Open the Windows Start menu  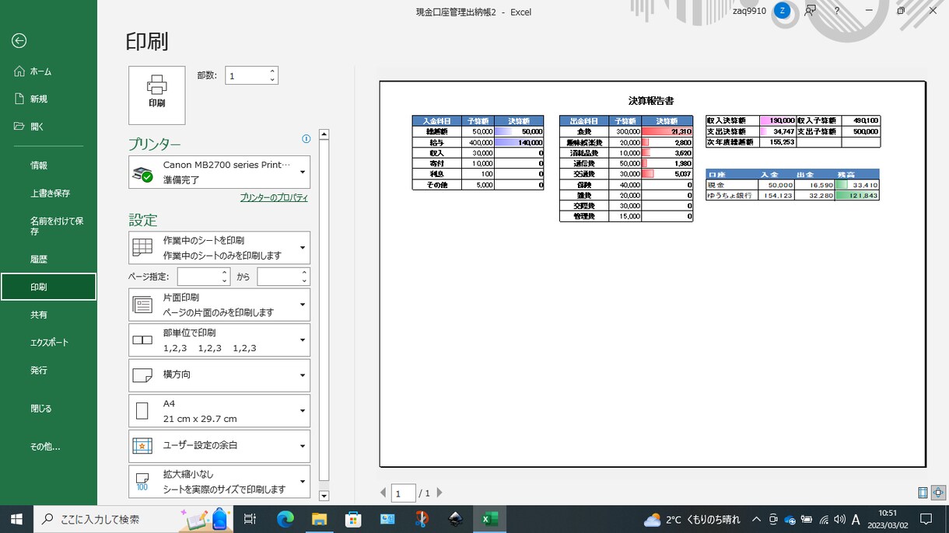16,519
